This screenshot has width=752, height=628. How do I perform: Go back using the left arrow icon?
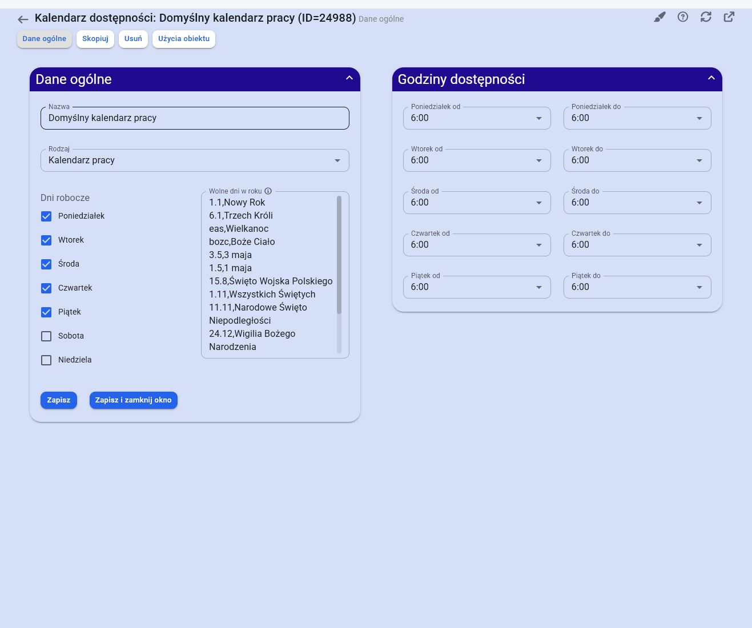pos(23,19)
